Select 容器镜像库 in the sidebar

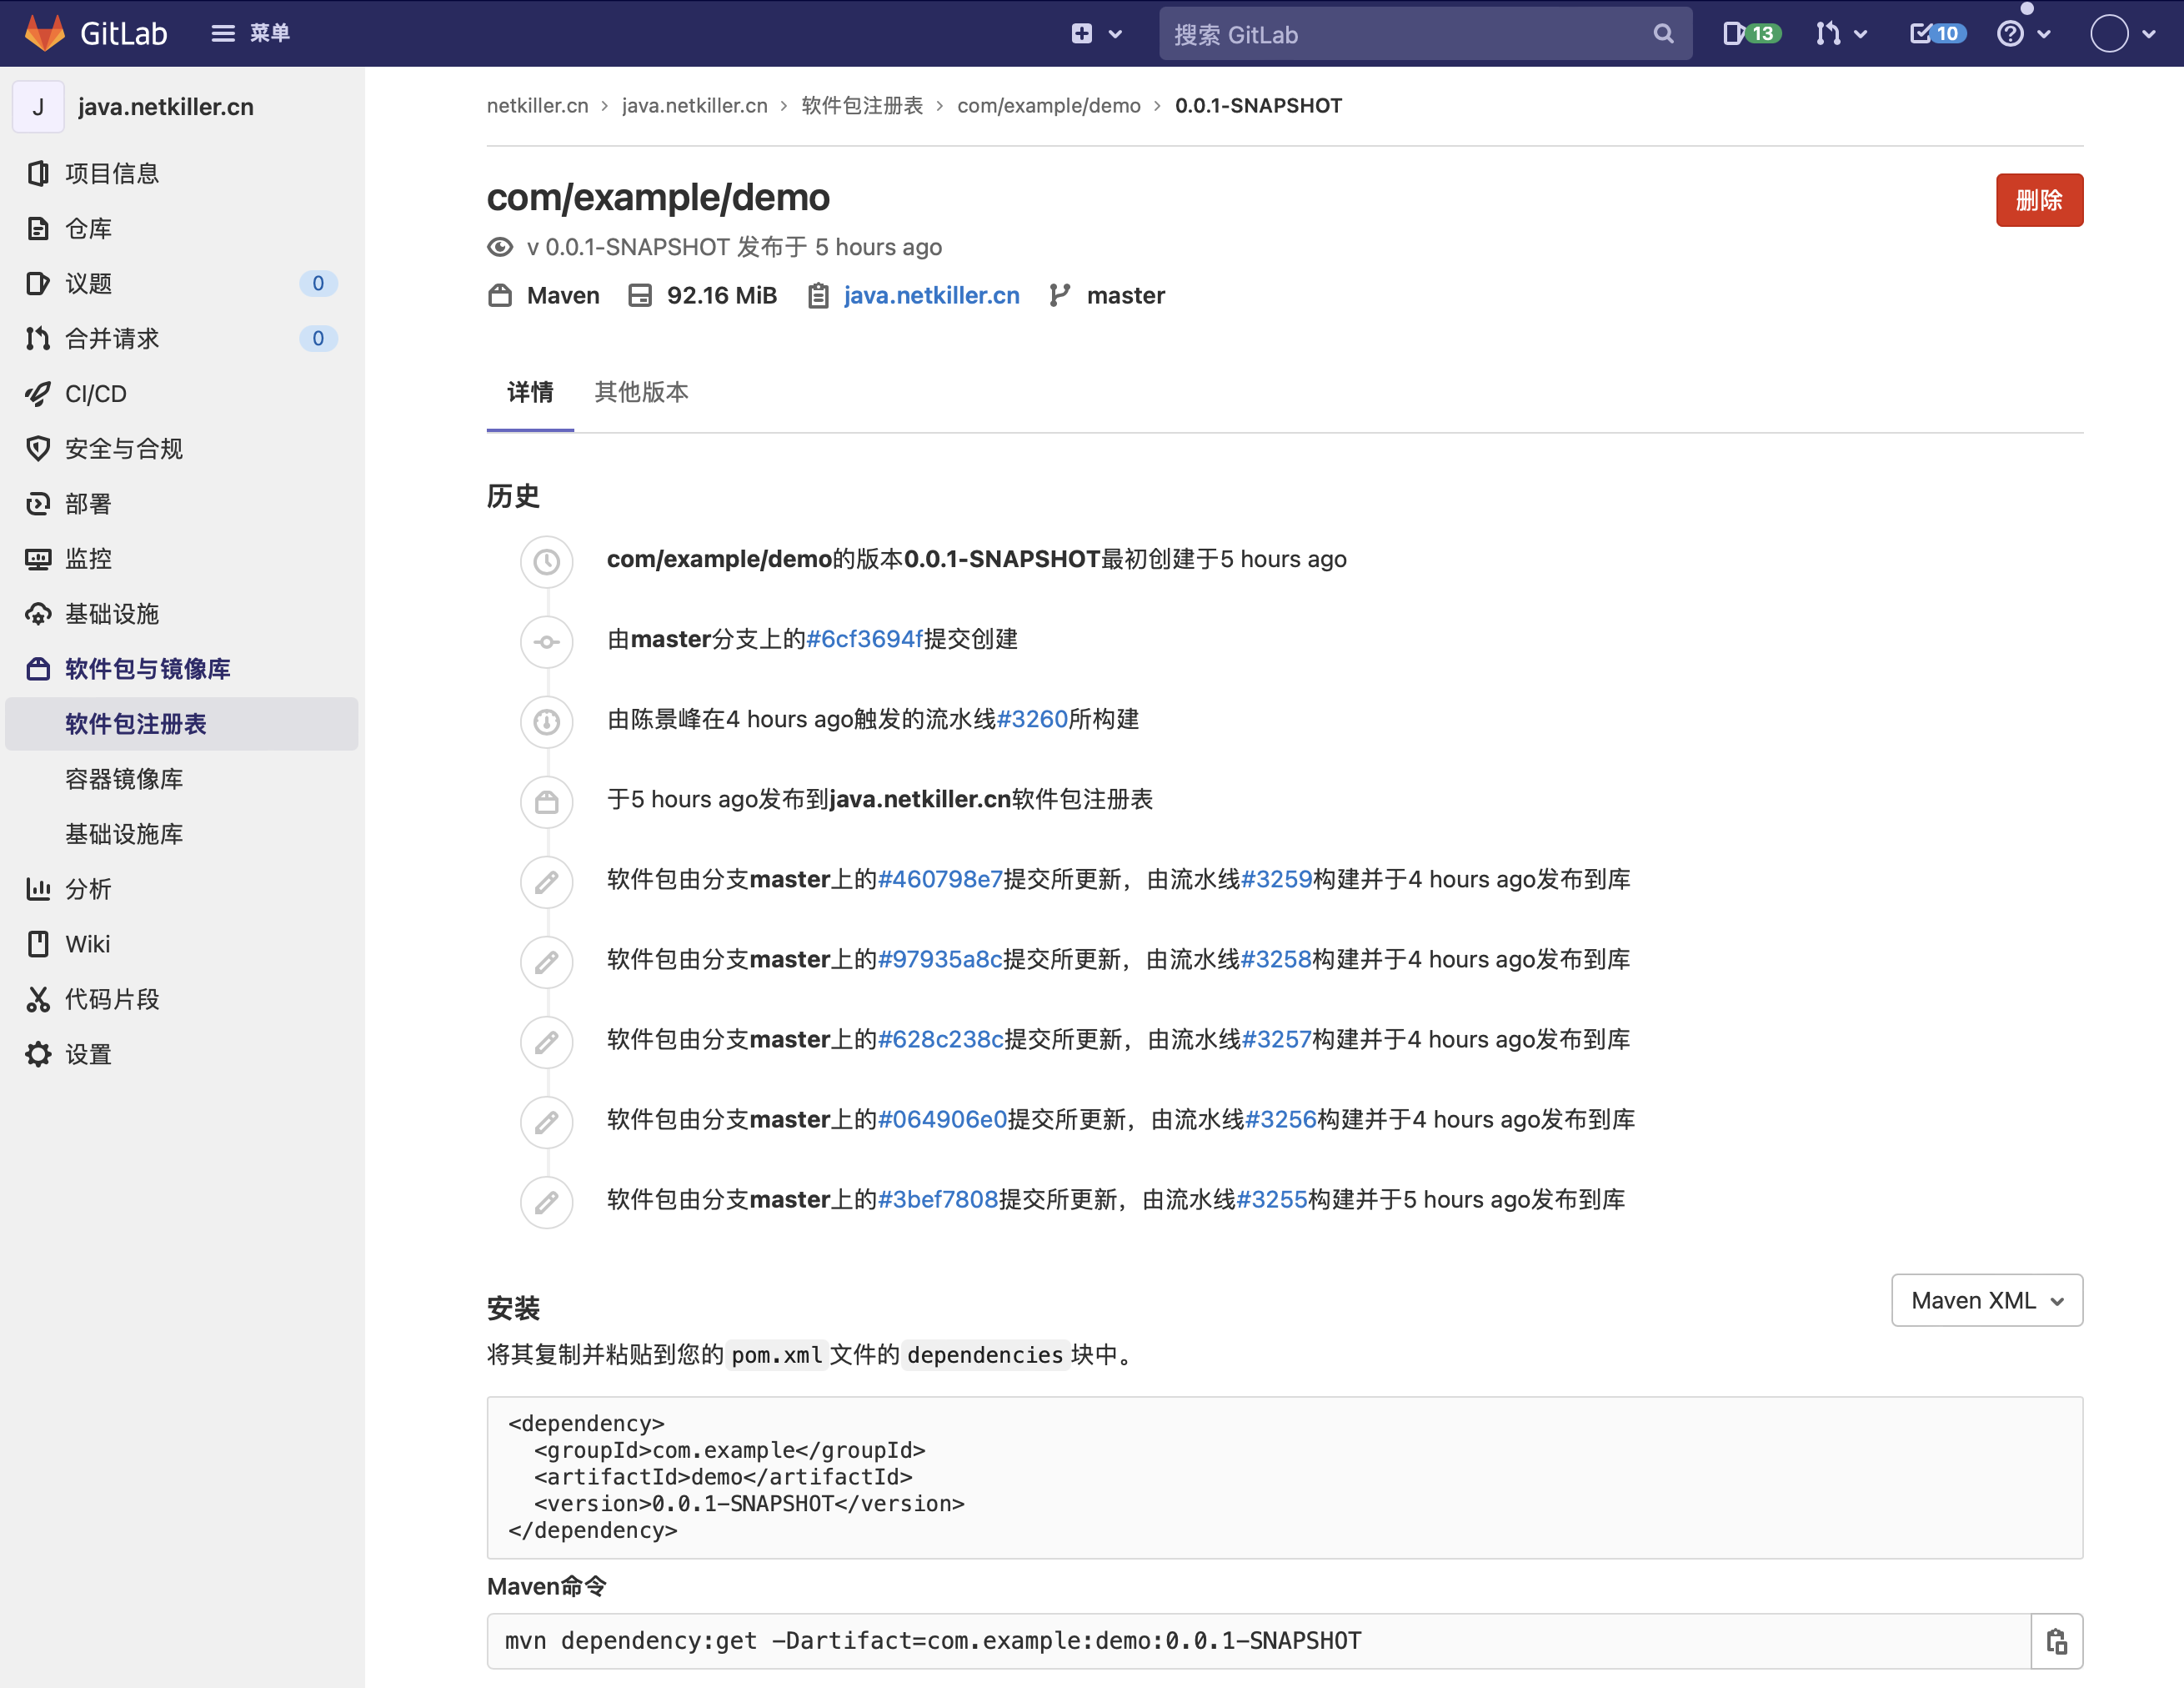click(x=124, y=778)
